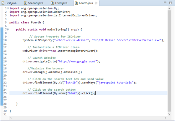The height and width of the screenshot is (121, 175).
Task: Click the "// Click on the search button" comment
Action: point(52,90)
